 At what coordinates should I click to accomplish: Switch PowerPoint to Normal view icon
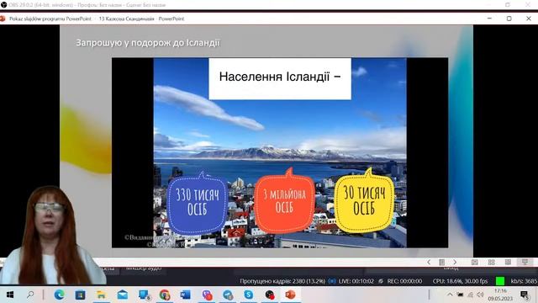coord(474,262)
